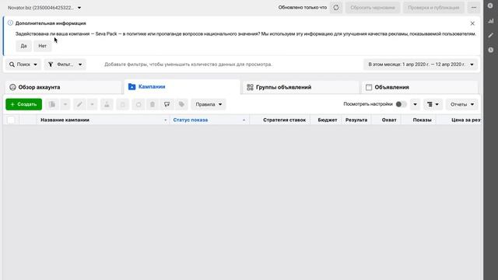Switch to Объявления tab
This screenshot has height=280, width=498.
point(419,87)
